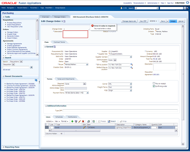Screen dimensions: 190x152
Task: Open Freight Terms dropdown
Action: tap(131, 87)
